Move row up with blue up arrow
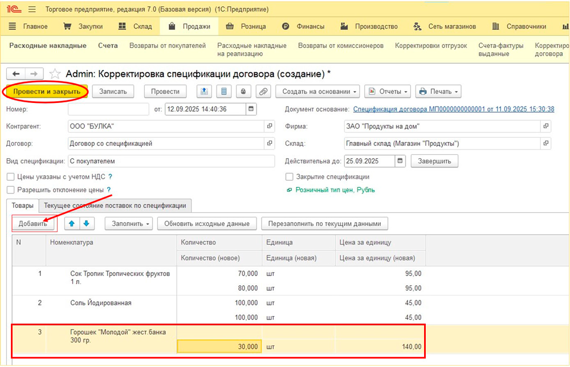Screen dimensions: 570x367 (x=72, y=224)
